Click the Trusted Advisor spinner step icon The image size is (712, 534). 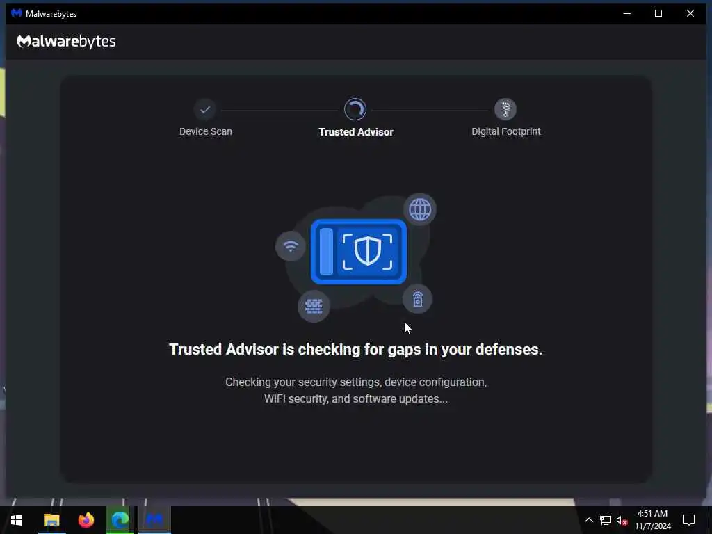click(355, 109)
